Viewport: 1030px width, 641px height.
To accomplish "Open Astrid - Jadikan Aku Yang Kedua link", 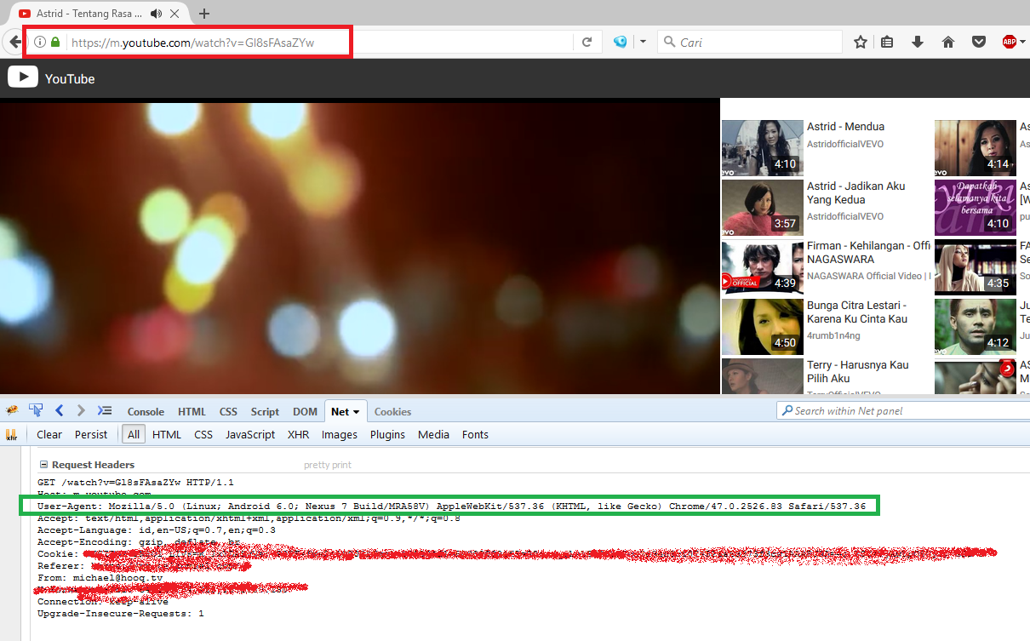I will (855, 192).
